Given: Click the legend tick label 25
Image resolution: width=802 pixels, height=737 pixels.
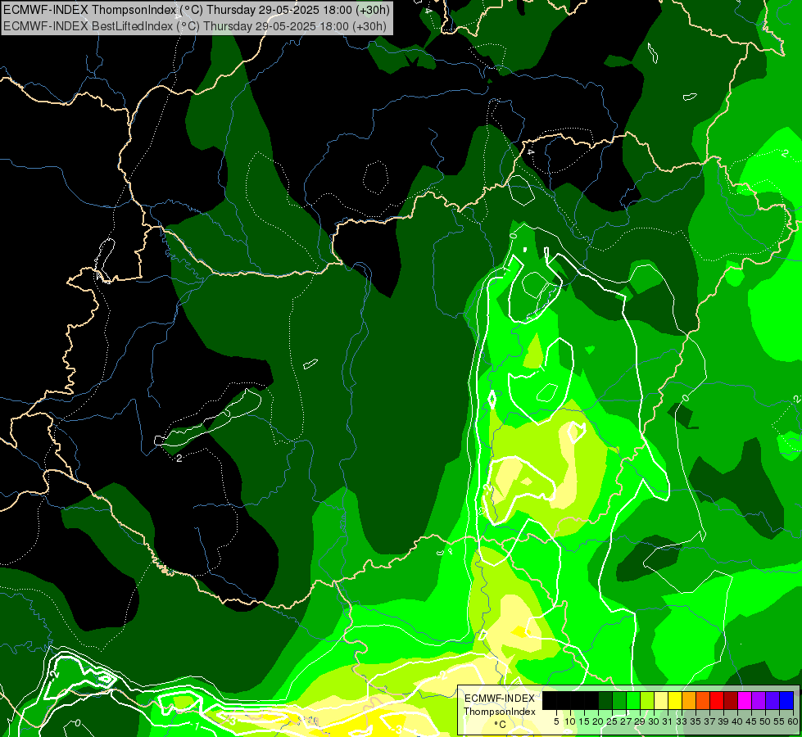Looking at the screenshot, I should coord(612,721).
